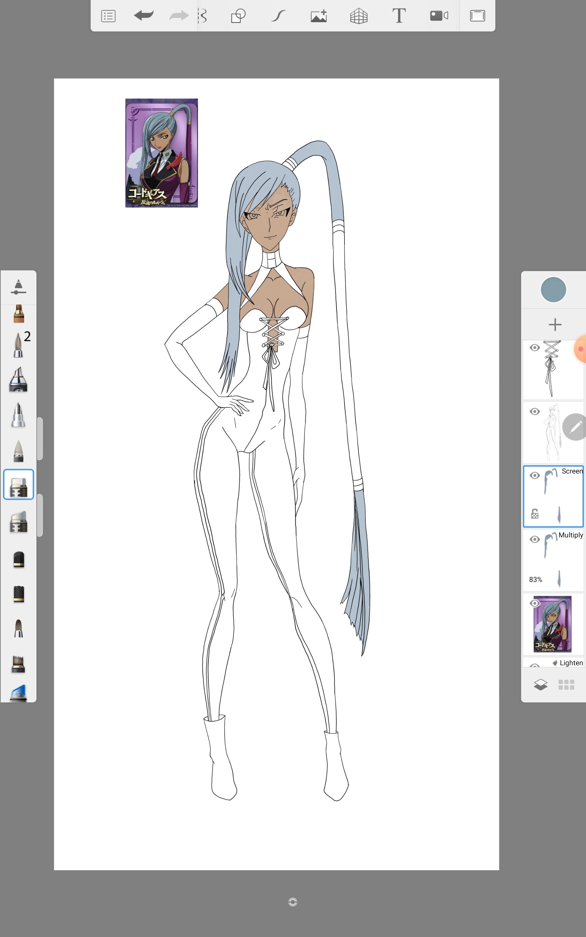Open the grid view icon beside layers
The height and width of the screenshot is (937, 586).
pos(566,685)
